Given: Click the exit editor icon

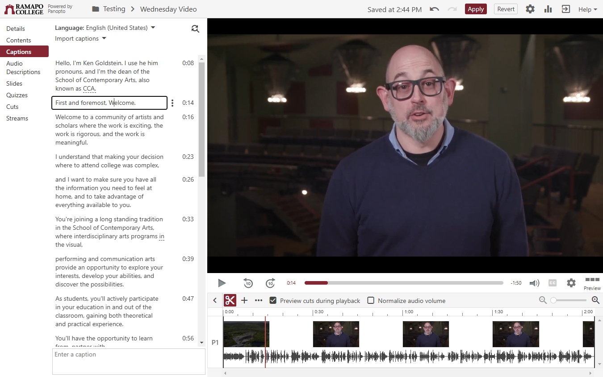Looking at the screenshot, I should click(566, 9).
